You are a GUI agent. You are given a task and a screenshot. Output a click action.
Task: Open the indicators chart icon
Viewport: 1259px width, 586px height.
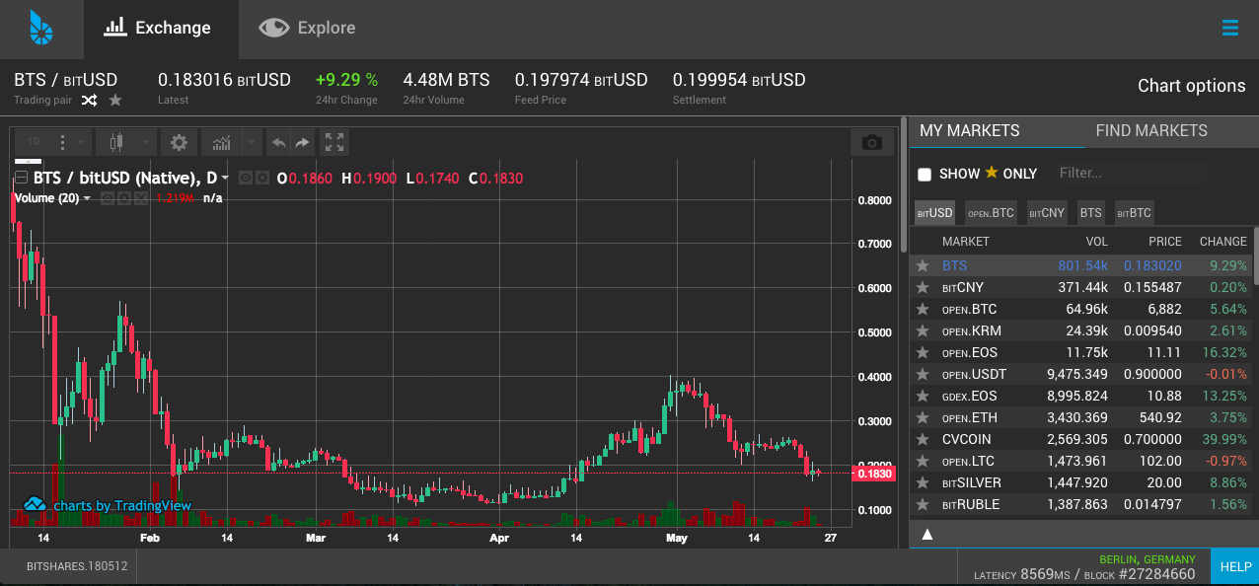coord(221,143)
